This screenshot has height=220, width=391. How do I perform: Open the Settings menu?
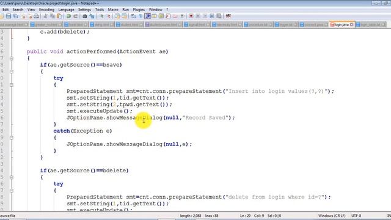click(84, 10)
